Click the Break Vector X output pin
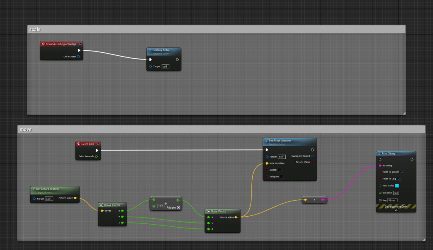Viewport: 433px width, 250px height. click(x=122, y=210)
